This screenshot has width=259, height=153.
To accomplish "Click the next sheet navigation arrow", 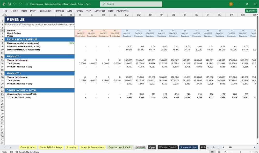I will point(10,147).
